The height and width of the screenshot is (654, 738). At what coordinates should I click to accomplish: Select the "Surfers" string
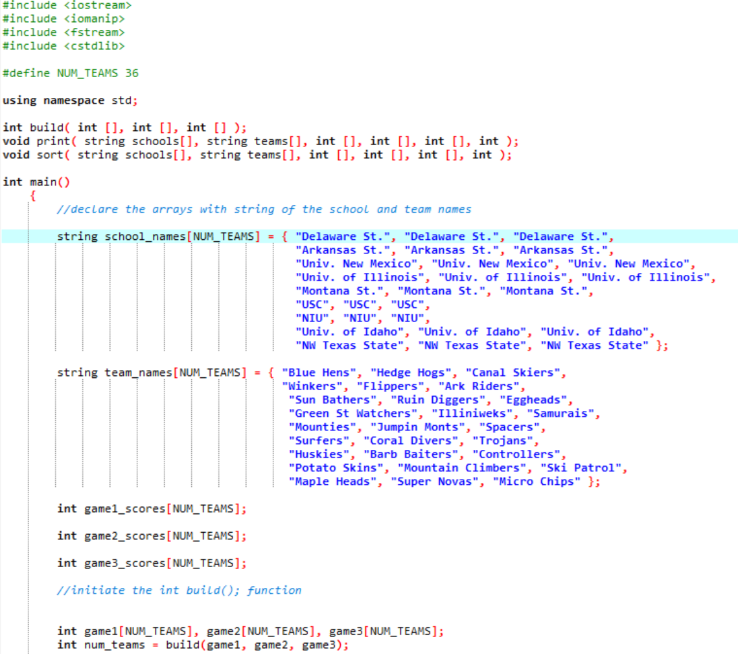point(319,441)
